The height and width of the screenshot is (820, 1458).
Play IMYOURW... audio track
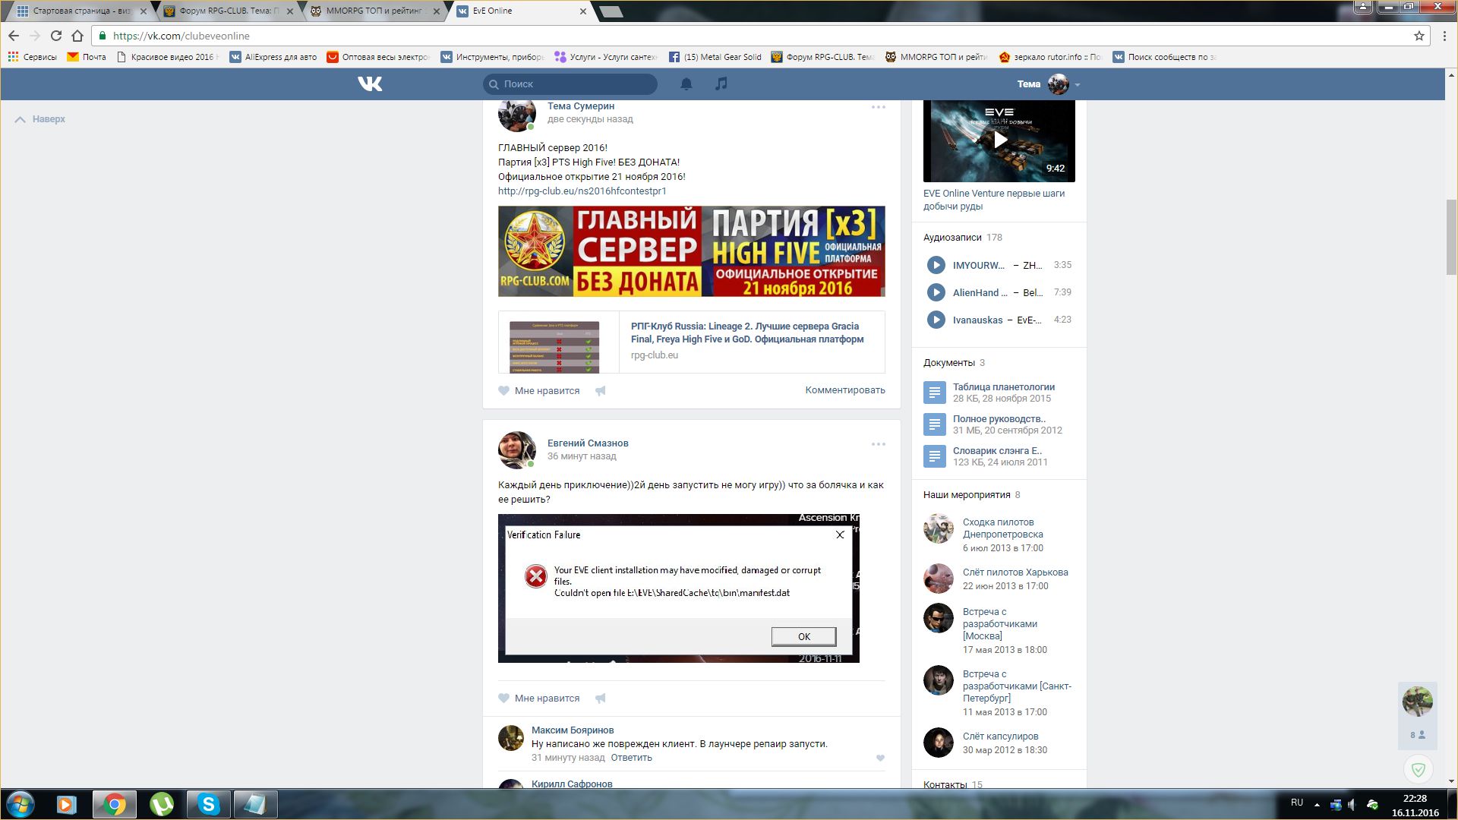point(936,265)
